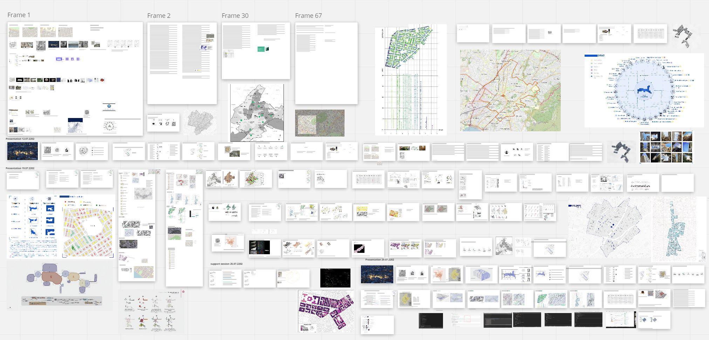Open night aerial photo under Presentation 12.07.2202

pyautogui.click(x=23, y=151)
